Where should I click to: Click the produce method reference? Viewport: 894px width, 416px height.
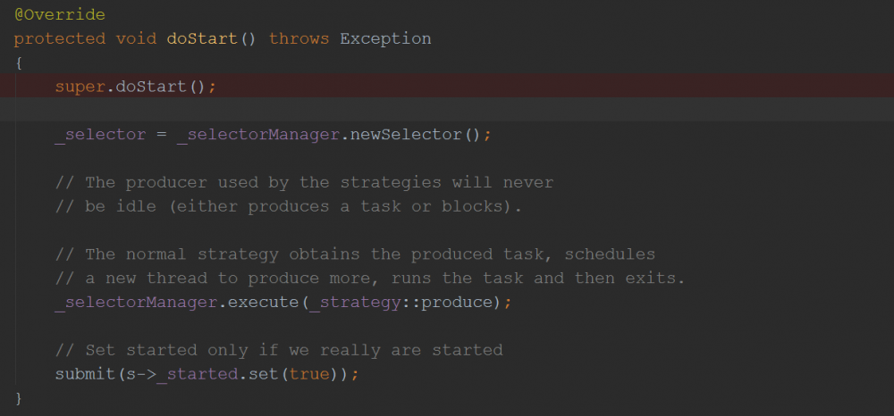(x=457, y=302)
